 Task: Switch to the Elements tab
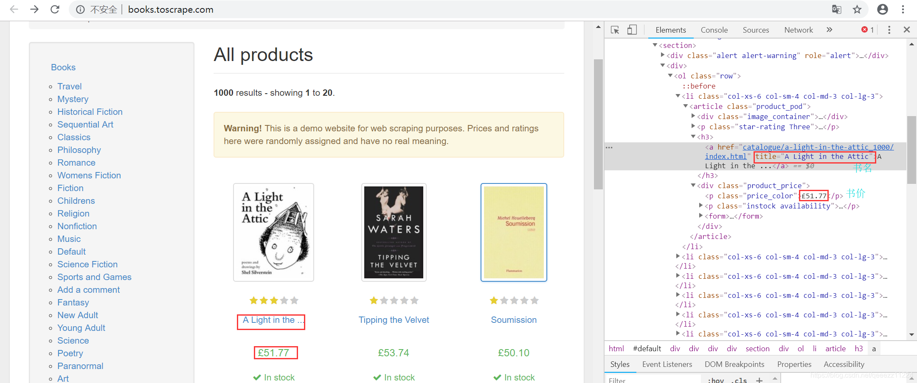670,30
